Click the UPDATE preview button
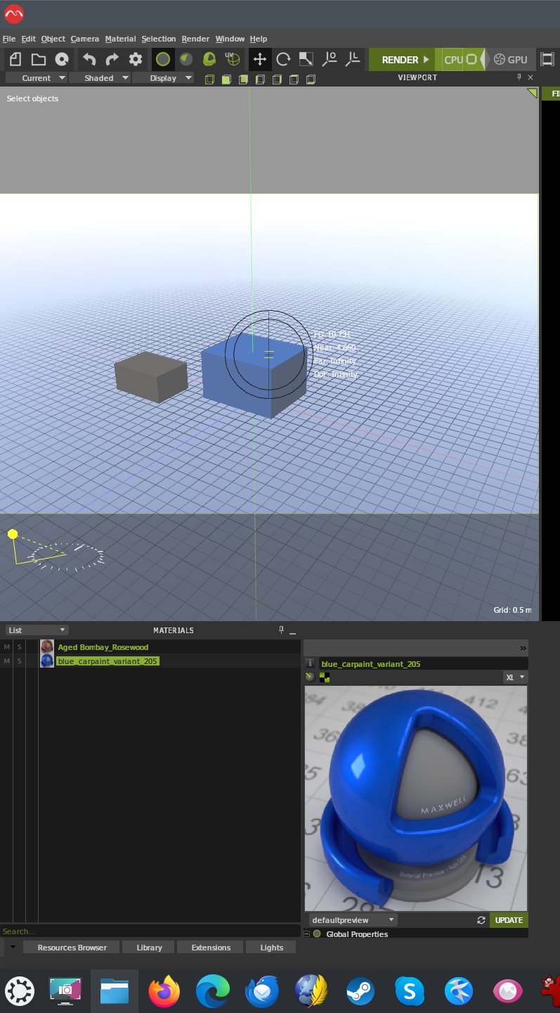Screen dimensions: 560x1013 pyautogui.click(x=509, y=920)
